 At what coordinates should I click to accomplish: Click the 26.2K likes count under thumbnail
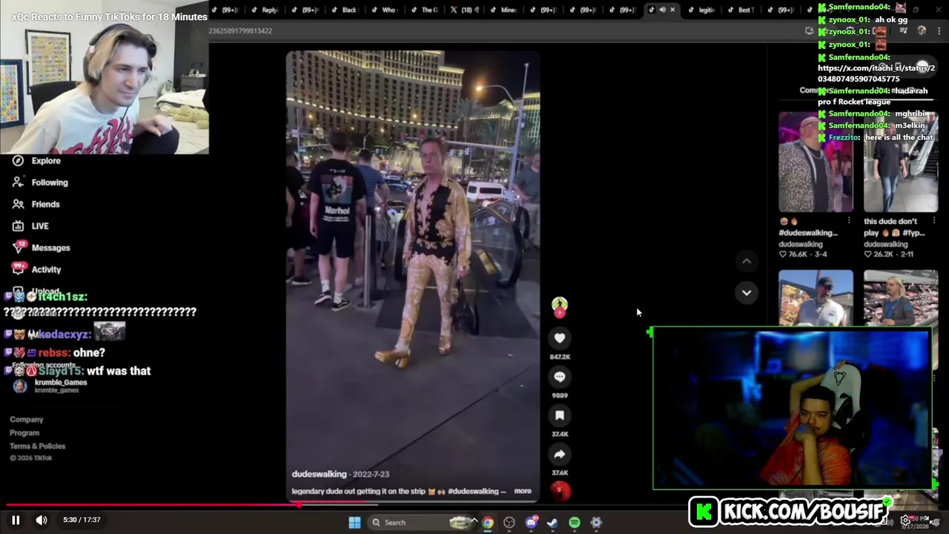click(883, 254)
